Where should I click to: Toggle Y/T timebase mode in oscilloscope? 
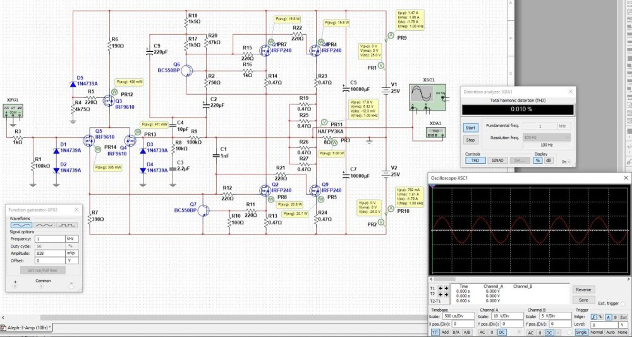coord(435,332)
